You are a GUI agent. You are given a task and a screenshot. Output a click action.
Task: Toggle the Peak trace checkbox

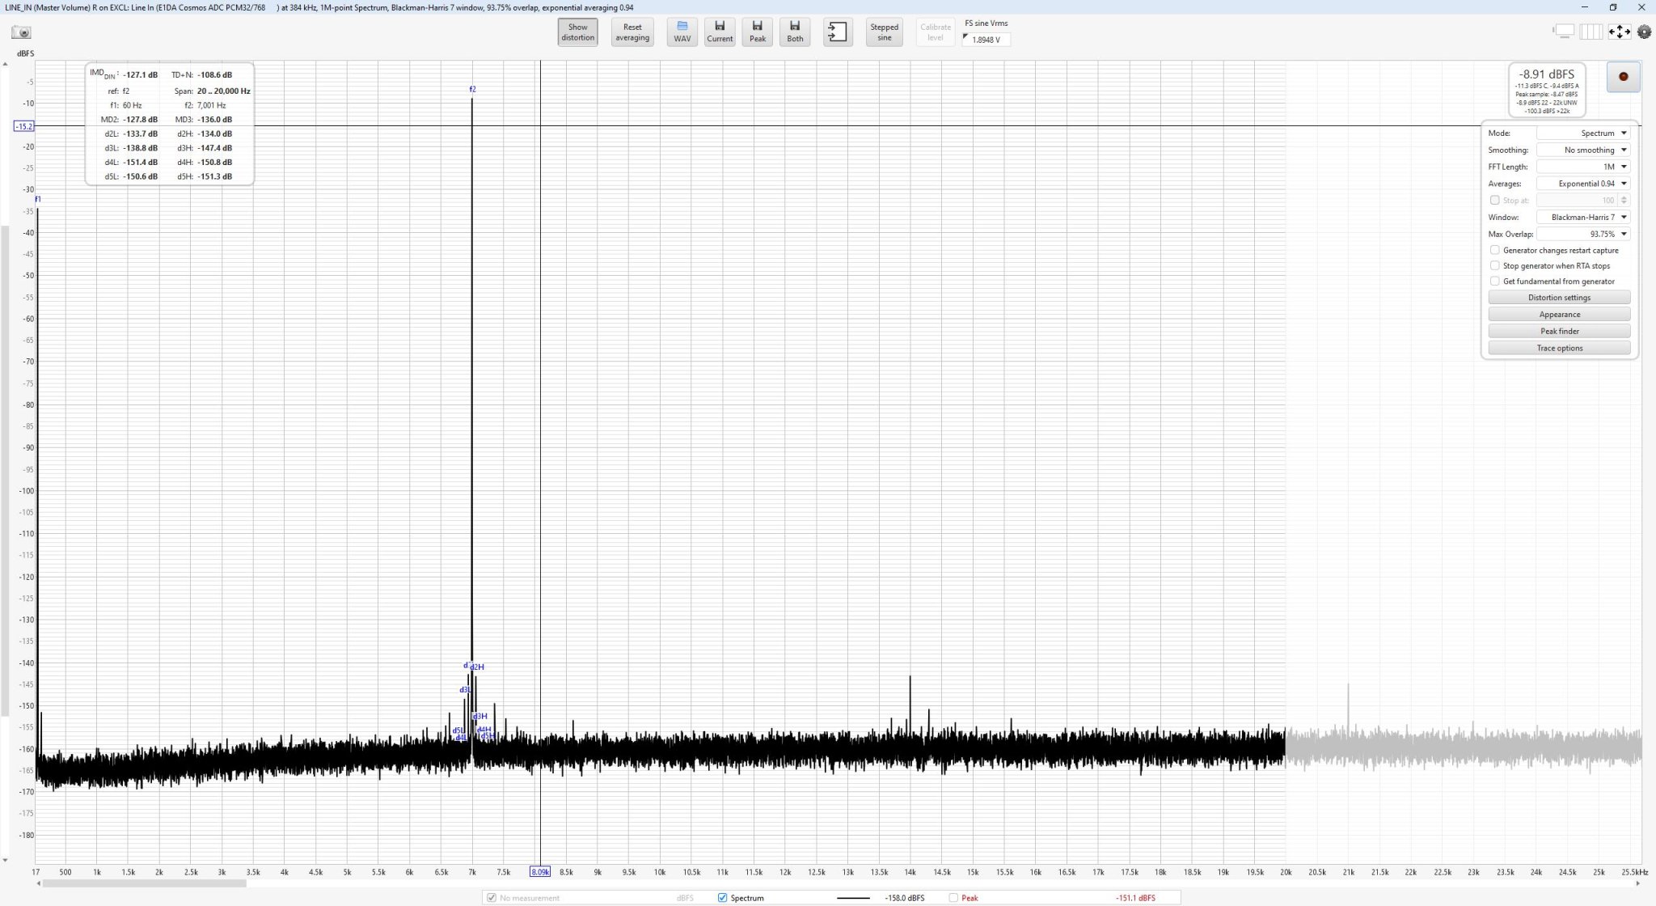click(953, 898)
